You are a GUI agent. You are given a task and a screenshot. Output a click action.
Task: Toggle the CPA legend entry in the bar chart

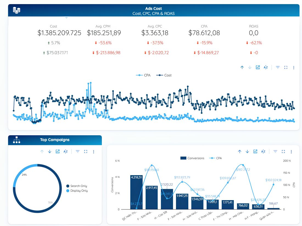pos(216,158)
